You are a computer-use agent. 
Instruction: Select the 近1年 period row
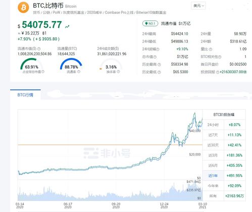tap(224, 176)
